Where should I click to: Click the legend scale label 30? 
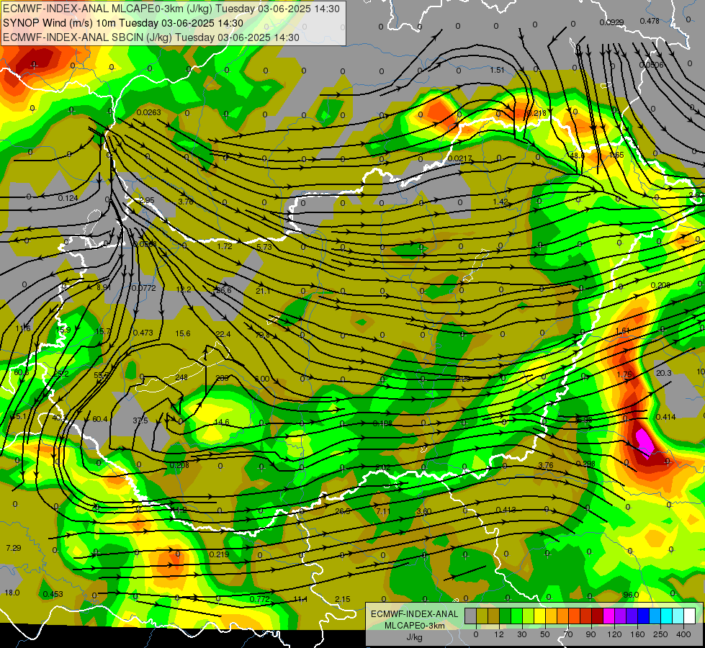tap(522, 634)
